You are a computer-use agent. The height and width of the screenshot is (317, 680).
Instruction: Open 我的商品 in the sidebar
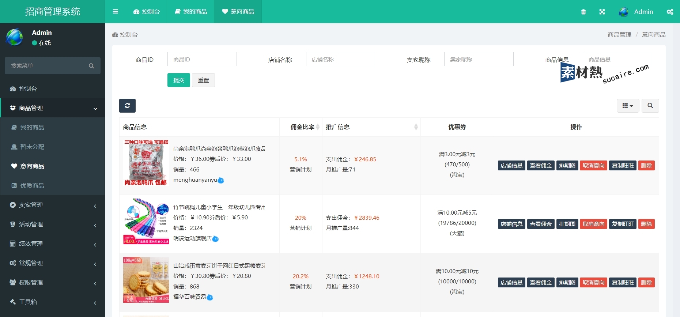[x=53, y=127]
